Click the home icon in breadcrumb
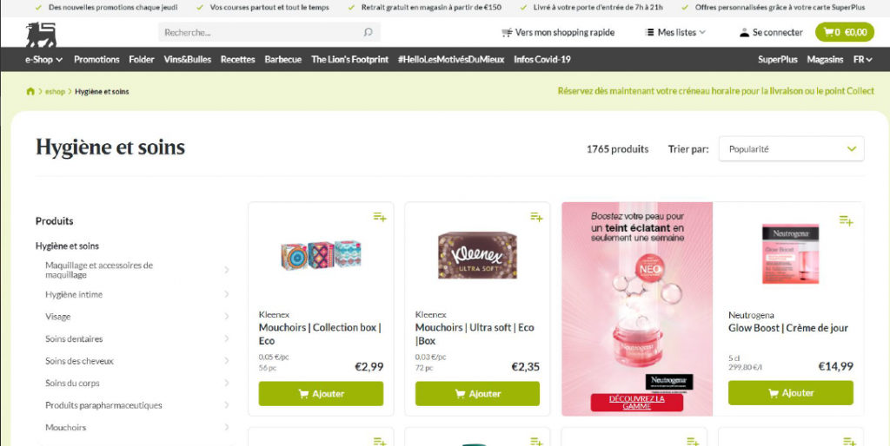890x446 pixels. coord(30,91)
